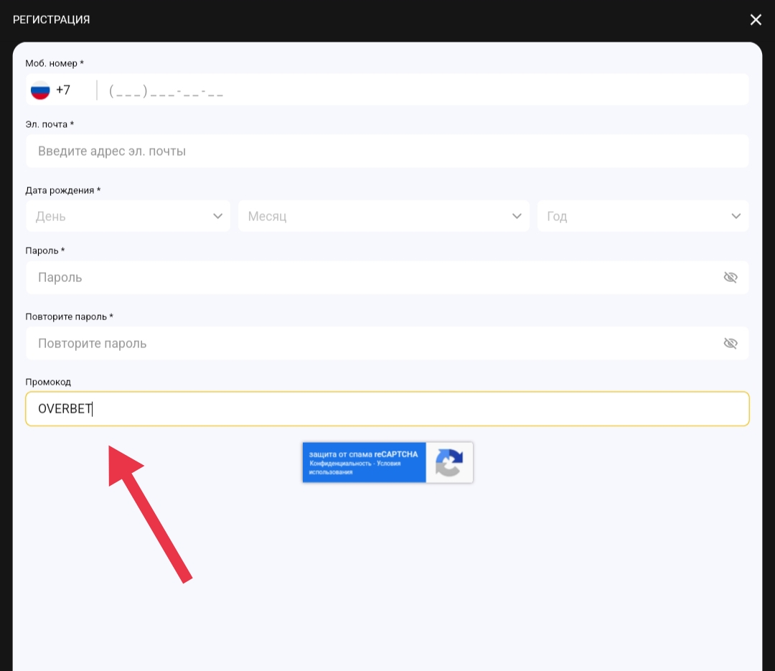Click the email address input field

387,151
